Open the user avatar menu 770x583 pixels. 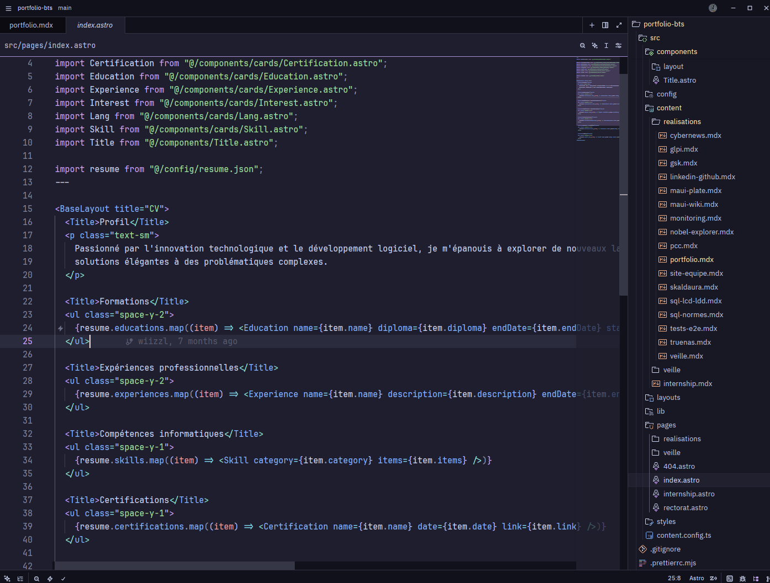713,8
